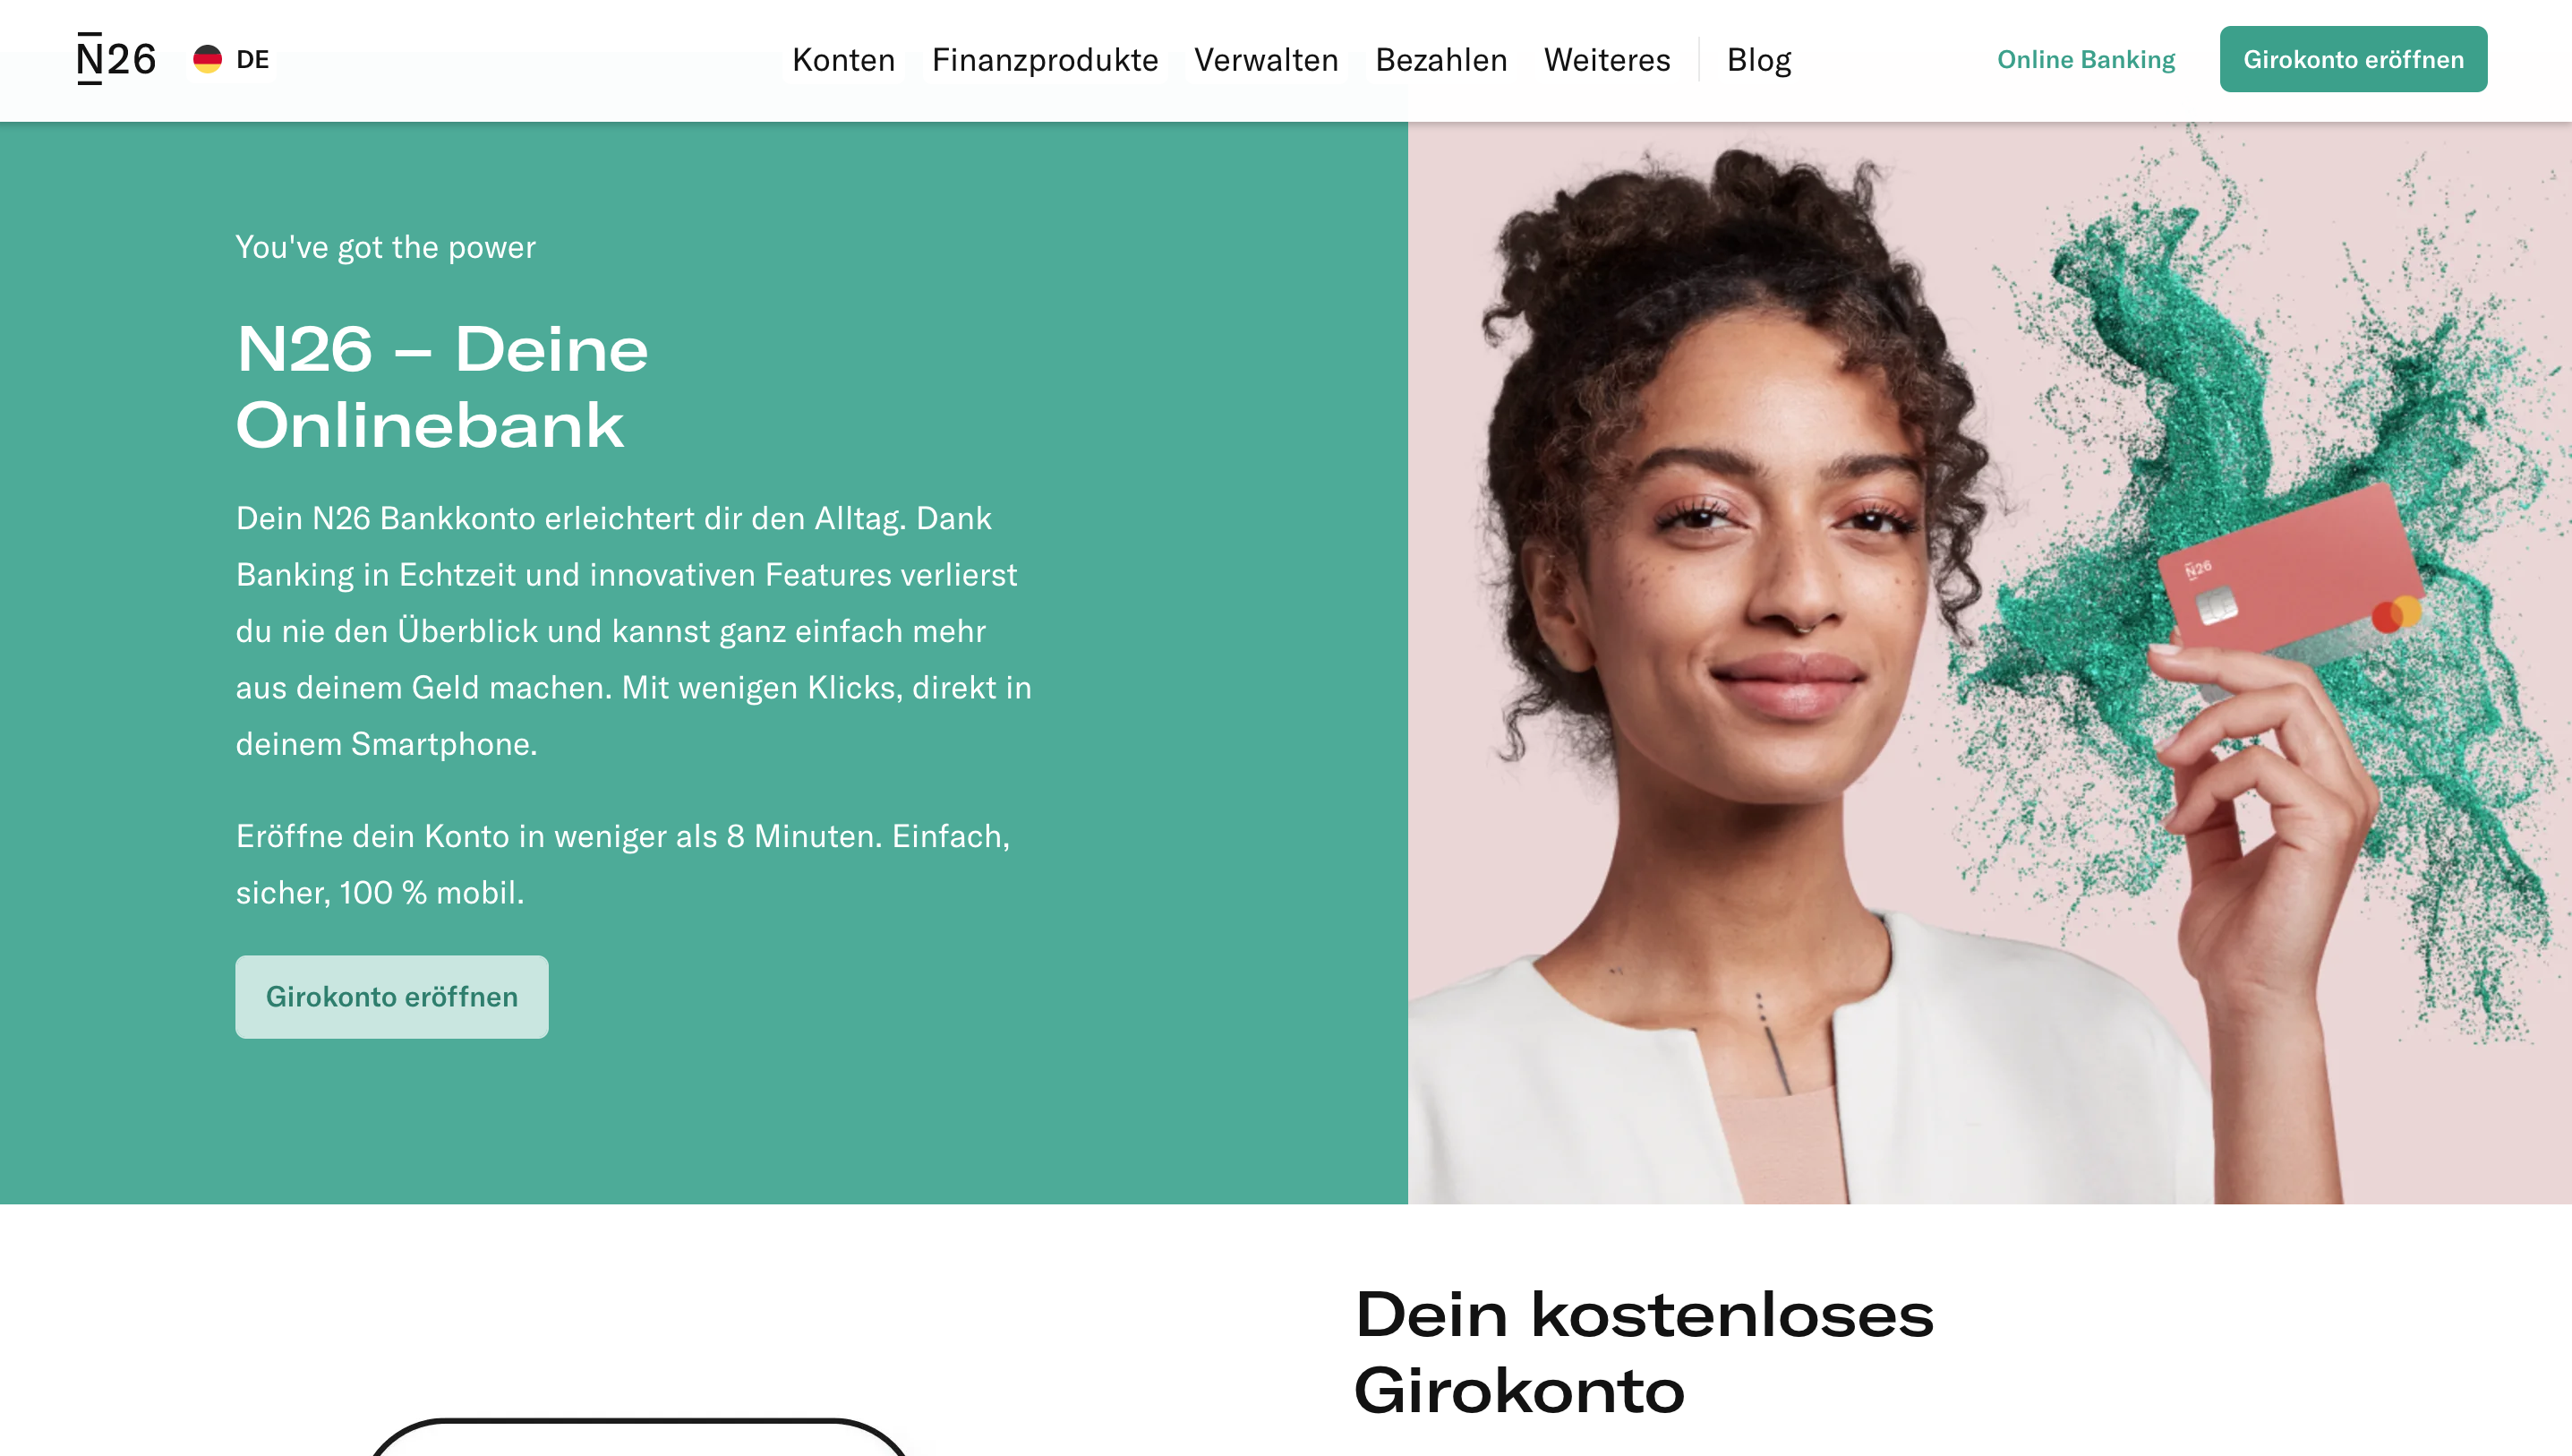
Task: Open the Bezahlen menu
Action: click(x=1440, y=60)
